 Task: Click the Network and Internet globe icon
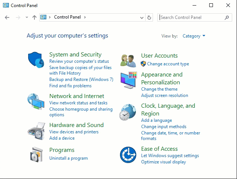coord(36,101)
